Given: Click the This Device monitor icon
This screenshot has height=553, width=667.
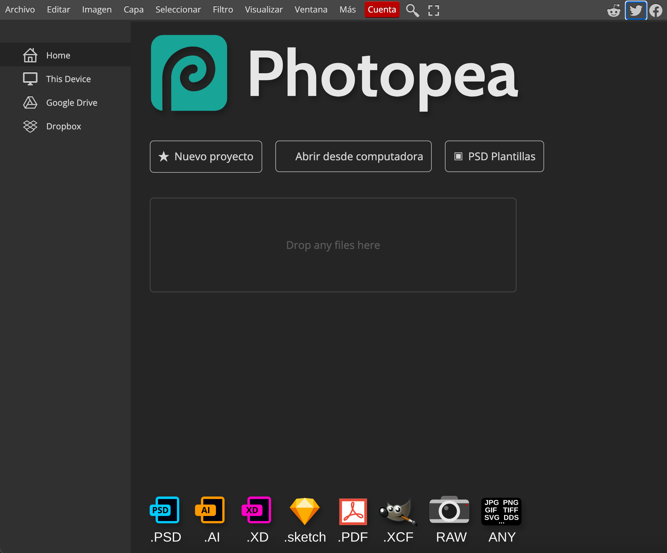Looking at the screenshot, I should click(30, 79).
